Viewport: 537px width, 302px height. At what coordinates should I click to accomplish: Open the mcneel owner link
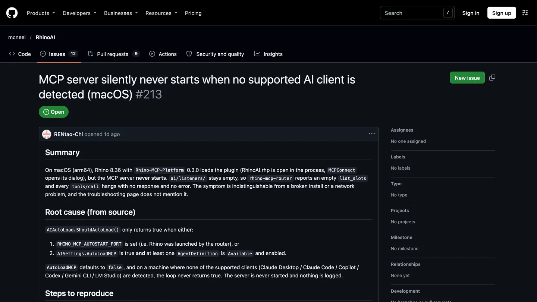pyautogui.click(x=17, y=37)
